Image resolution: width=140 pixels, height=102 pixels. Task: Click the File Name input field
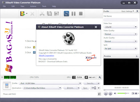[x=121, y=20]
